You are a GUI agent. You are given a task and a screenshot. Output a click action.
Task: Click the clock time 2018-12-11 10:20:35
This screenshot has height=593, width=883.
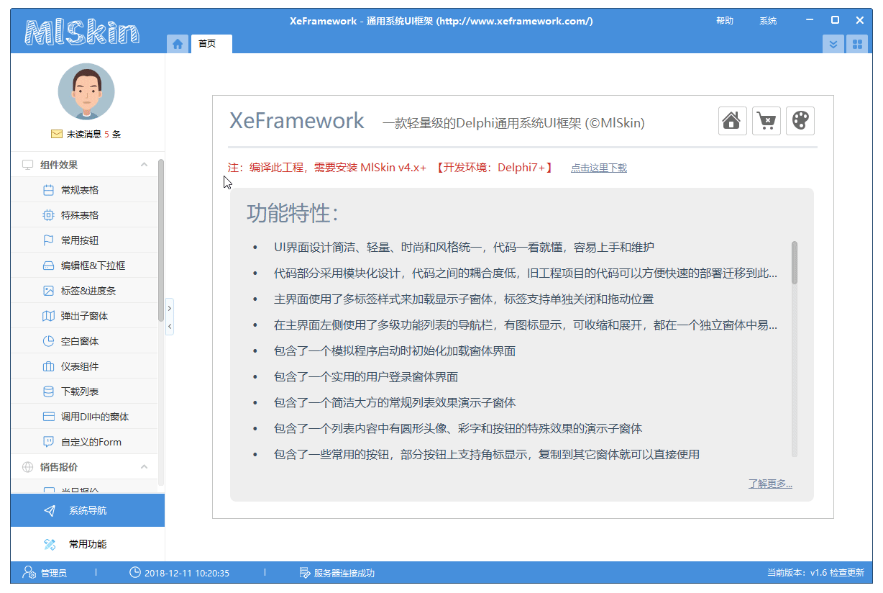[x=180, y=573]
